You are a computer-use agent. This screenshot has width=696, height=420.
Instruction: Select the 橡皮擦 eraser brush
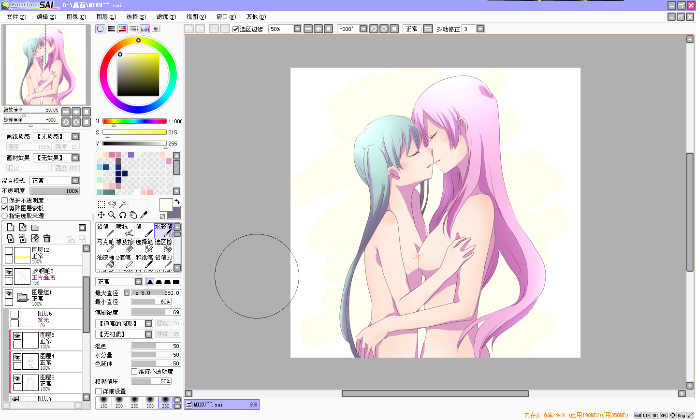tap(125, 246)
